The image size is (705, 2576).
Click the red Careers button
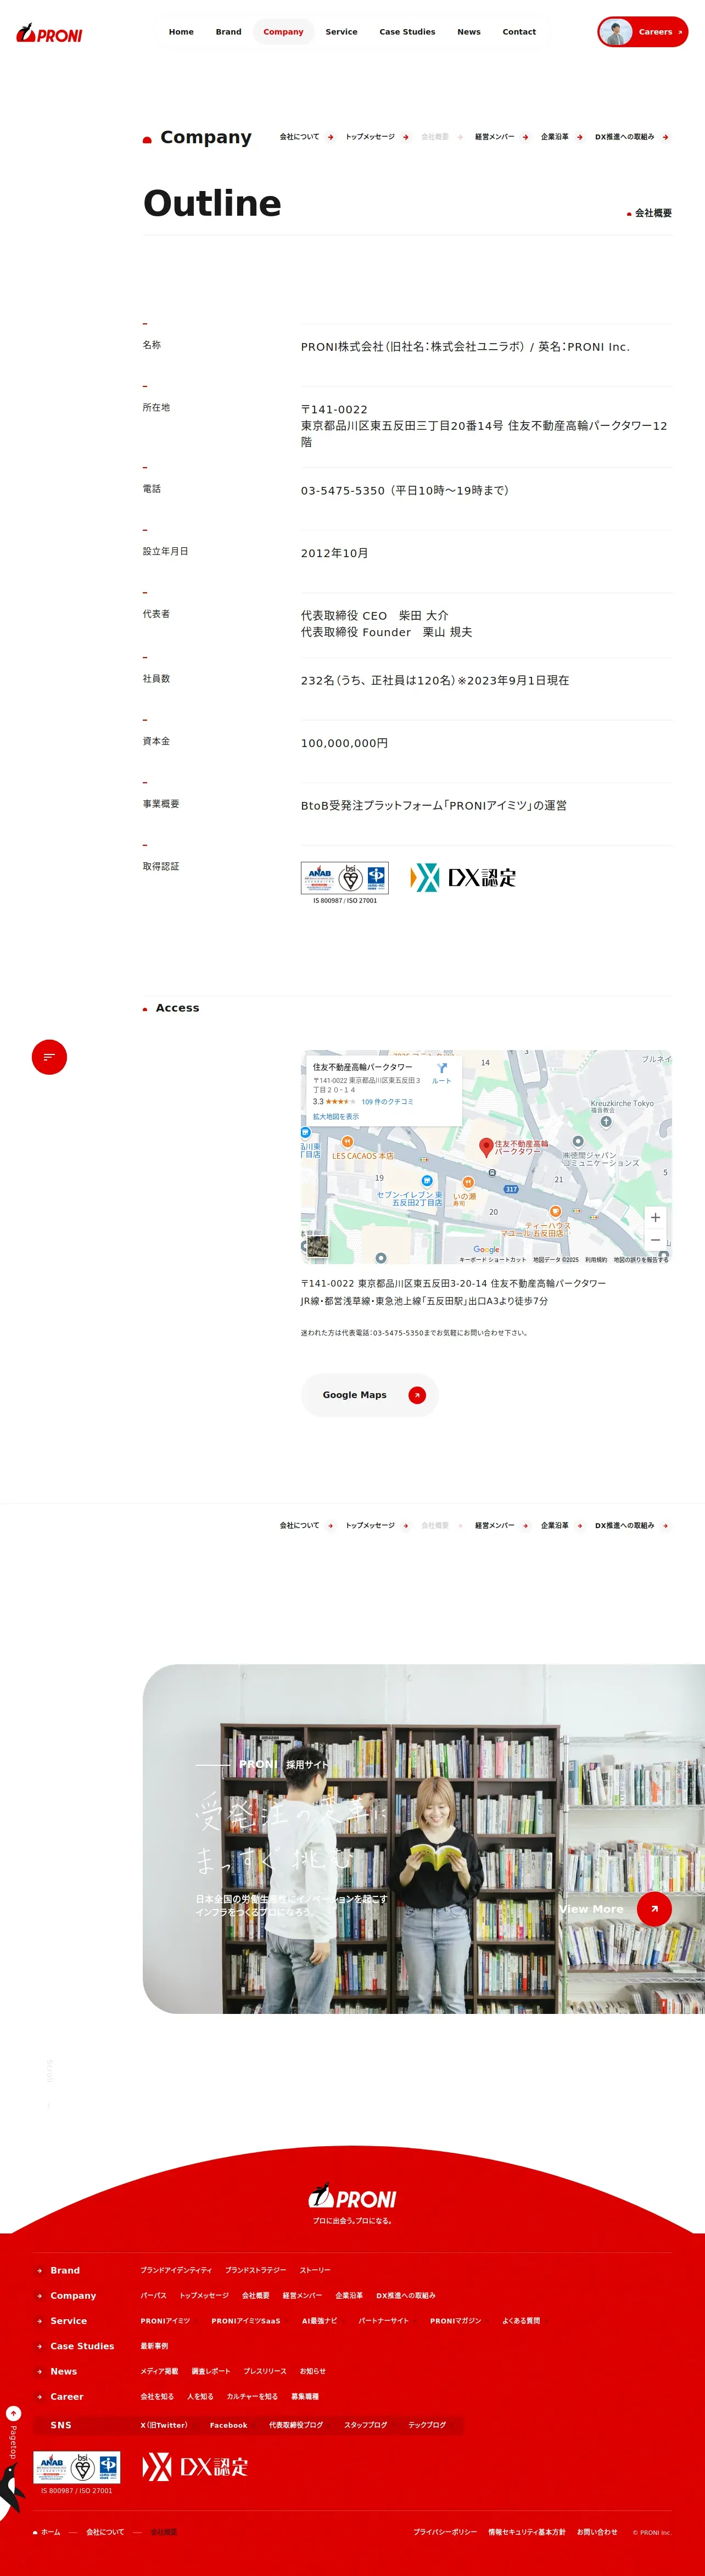point(643,32)
